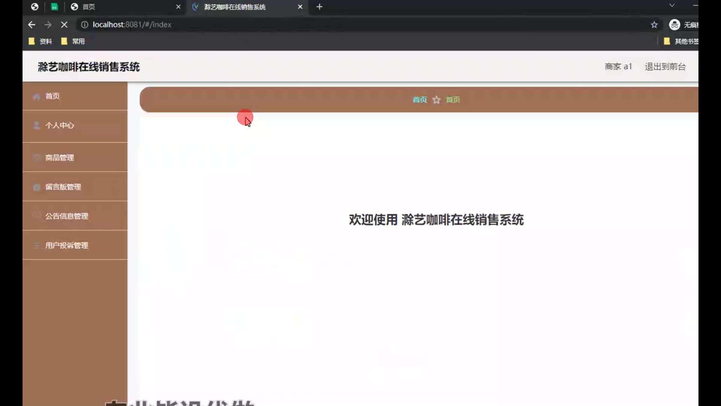This screenshot has height=406, width=721.
Task: Close the 首页 browser tab
Action: pyautogui.click(x=178, y=7)
